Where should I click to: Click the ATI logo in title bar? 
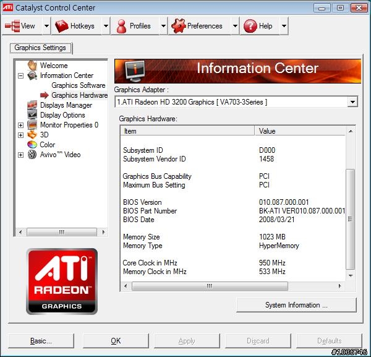pyautogui.click(x=8, y=7)
